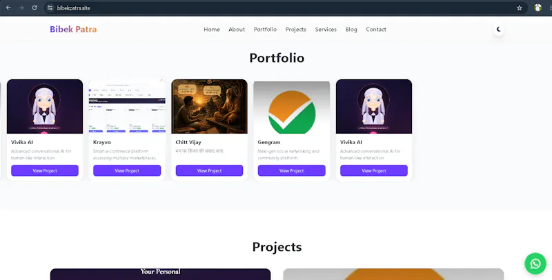Reload the page with the refresh icon
552x280 pixels.
pyautogui.click(x=34, y=8)
